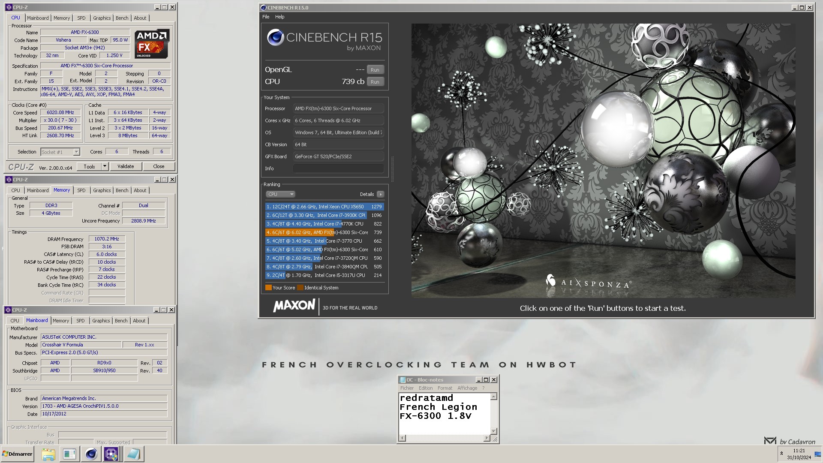
Task: Select ranking row Core i7-4770K
Action: (324, 224)
